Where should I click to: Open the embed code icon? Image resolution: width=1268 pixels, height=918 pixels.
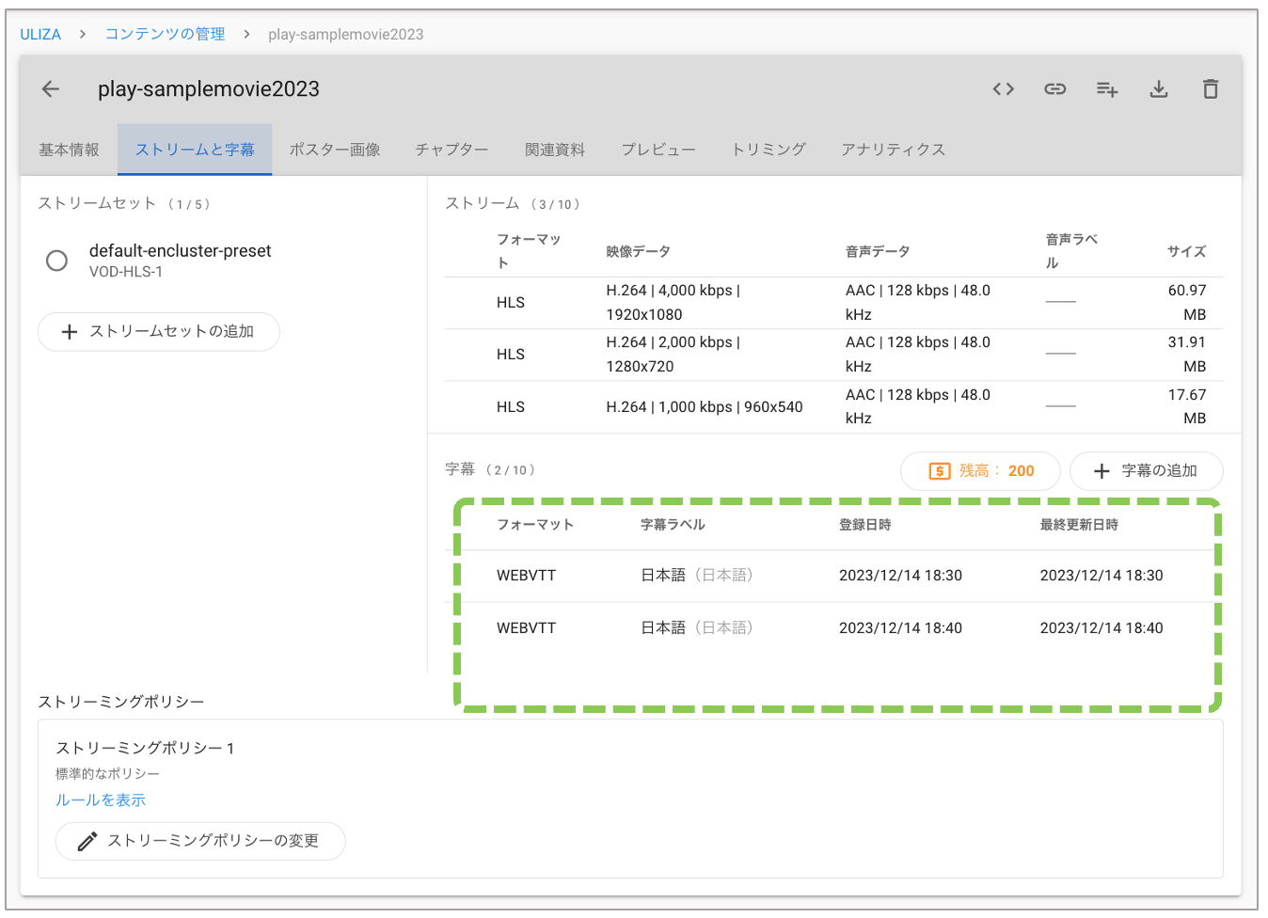point(1004,89)
